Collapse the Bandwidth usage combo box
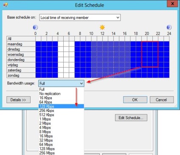The width and height of the screenshot is (180, 155). [61, 84]
